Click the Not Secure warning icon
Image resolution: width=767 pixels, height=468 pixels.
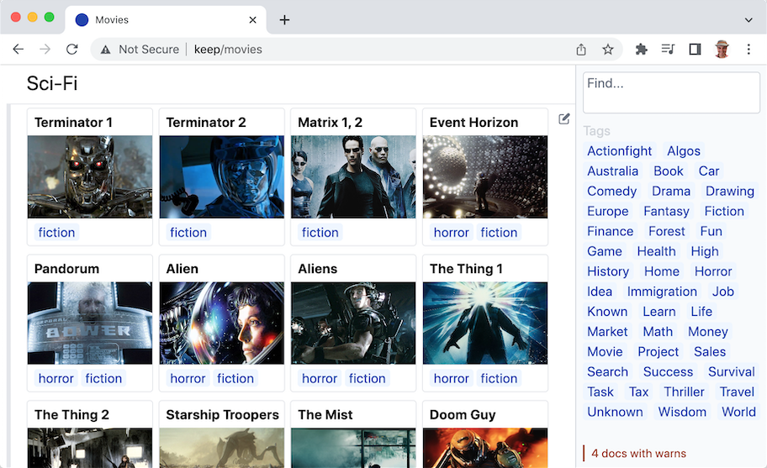pyautogui.click(x=105, y=50)
